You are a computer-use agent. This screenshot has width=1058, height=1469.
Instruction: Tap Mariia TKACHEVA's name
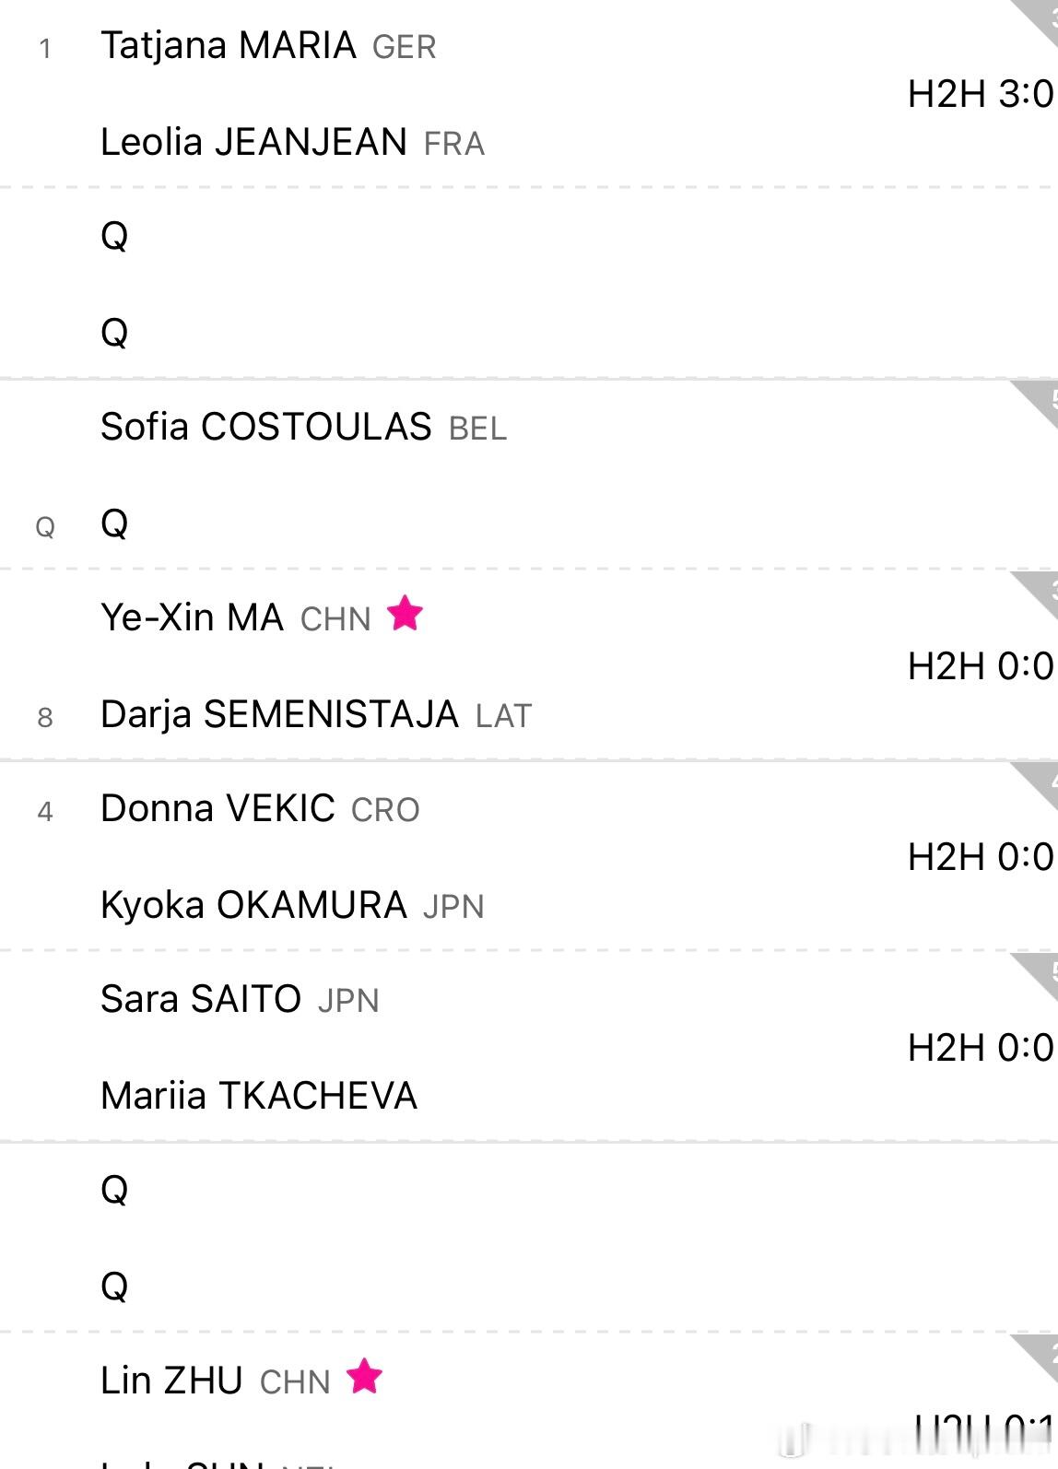point(259,1096)
